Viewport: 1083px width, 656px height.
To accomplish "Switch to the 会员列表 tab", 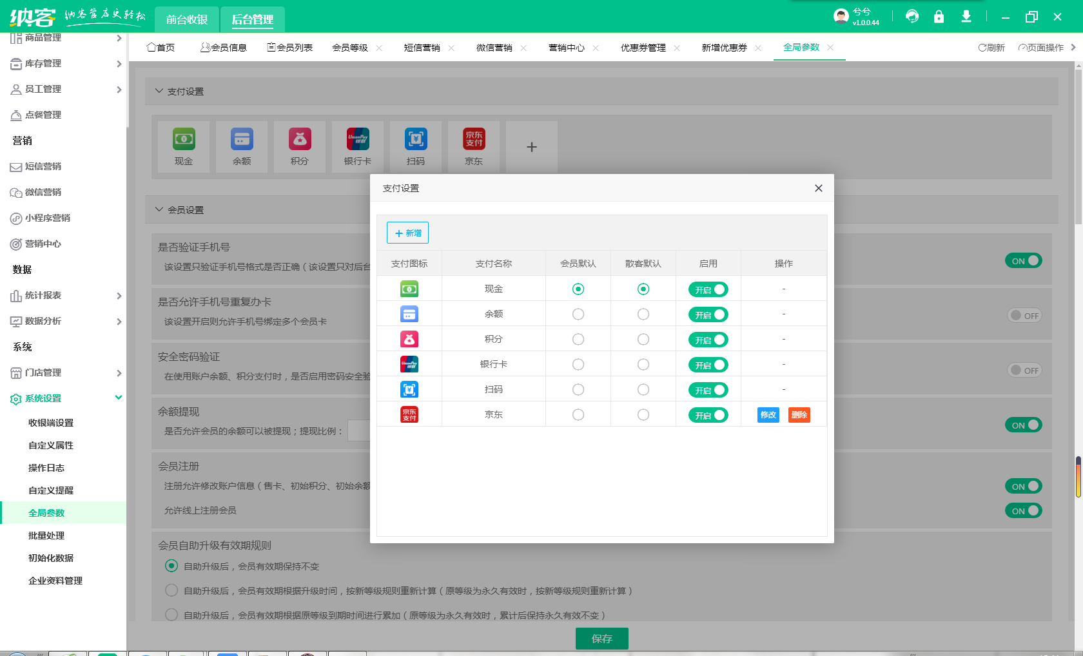I will 289,47.
